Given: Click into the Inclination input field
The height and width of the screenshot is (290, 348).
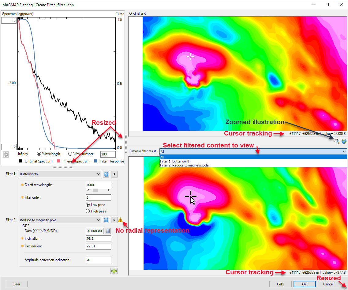Looking at the screenshot, I should point(98,238).
